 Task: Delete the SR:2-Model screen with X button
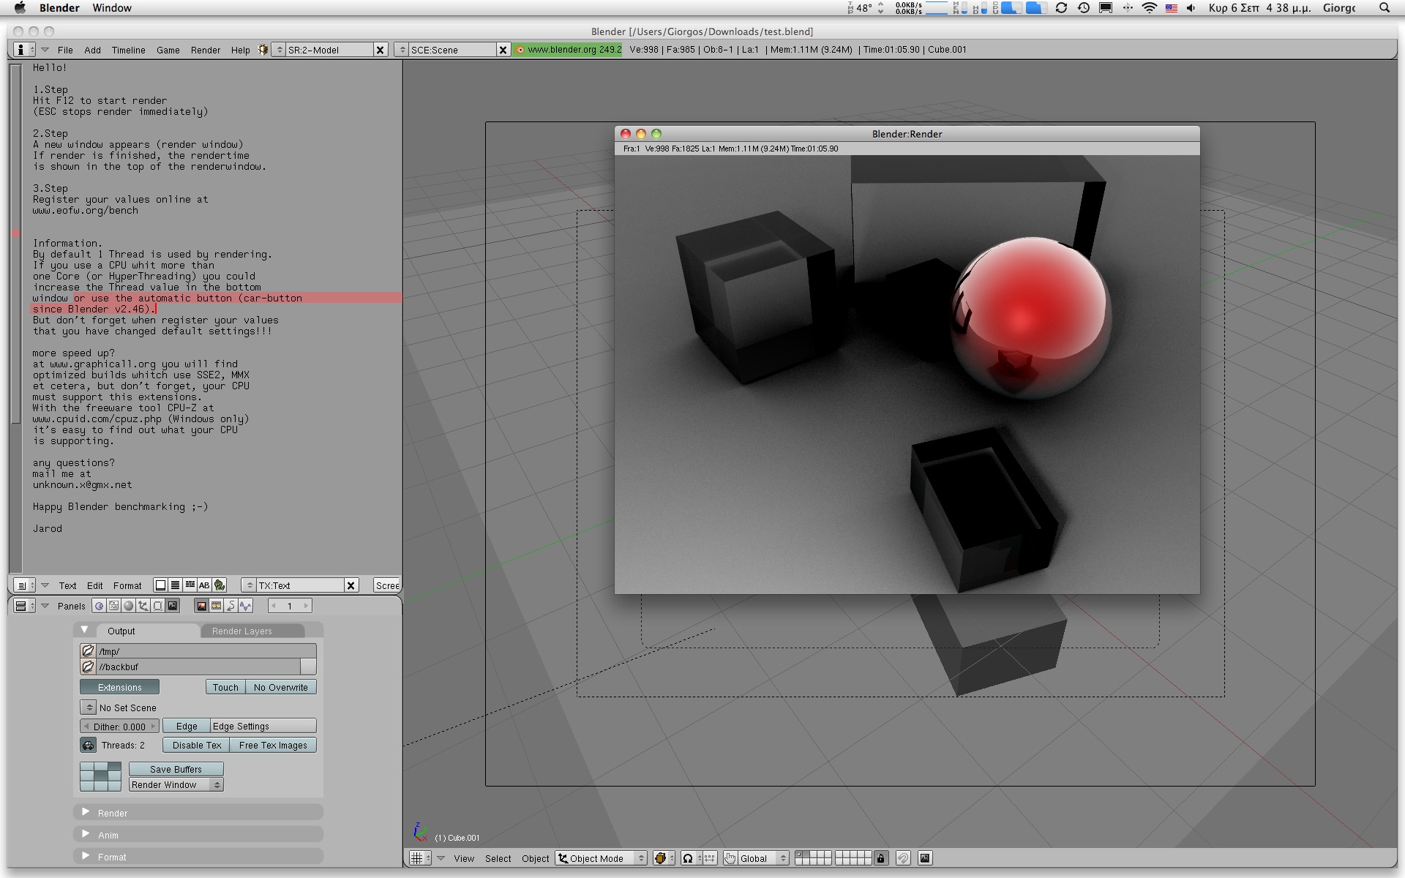pos(380,50)
